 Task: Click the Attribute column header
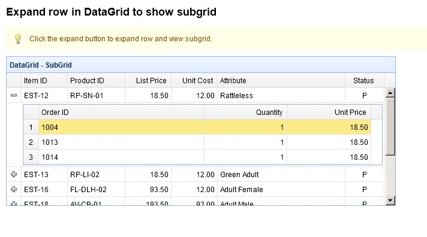click(x=281, y=80)
